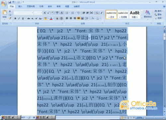166x120 pixels.
Task: Toggle Subscript formatting
Action: [32, 19]
